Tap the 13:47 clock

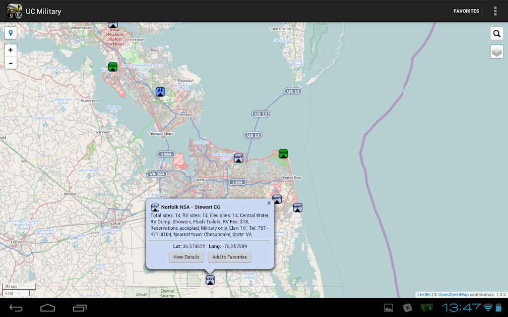(461, 307)
